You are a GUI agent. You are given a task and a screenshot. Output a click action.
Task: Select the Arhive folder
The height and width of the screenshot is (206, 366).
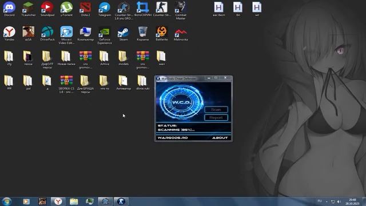pyautogui.click(x=105, y=58)
